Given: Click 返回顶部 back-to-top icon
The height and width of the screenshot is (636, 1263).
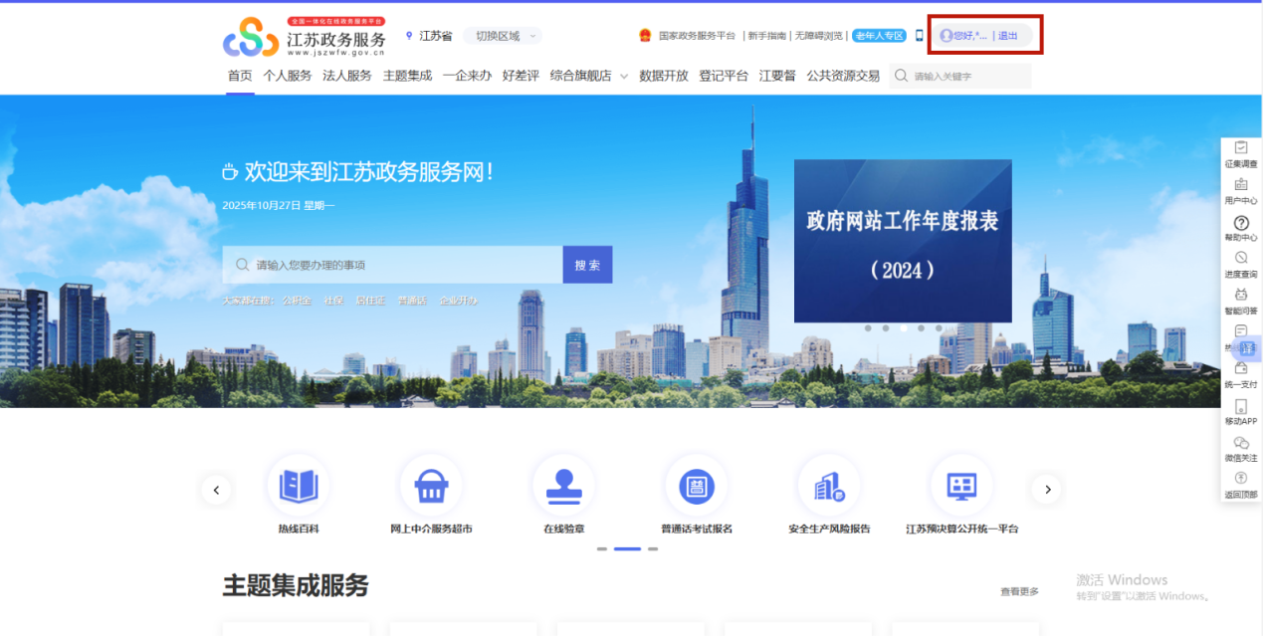Looking at the screenshot, I should (x=1241, y=480).
